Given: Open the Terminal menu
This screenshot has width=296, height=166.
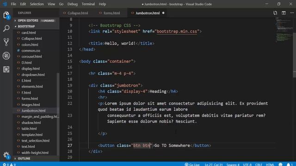Looking at the screenshot, I should pos(88,4).
